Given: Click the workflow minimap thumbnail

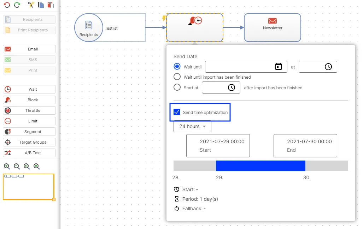Looking at the screenshot, I should [x=29, y=187].
